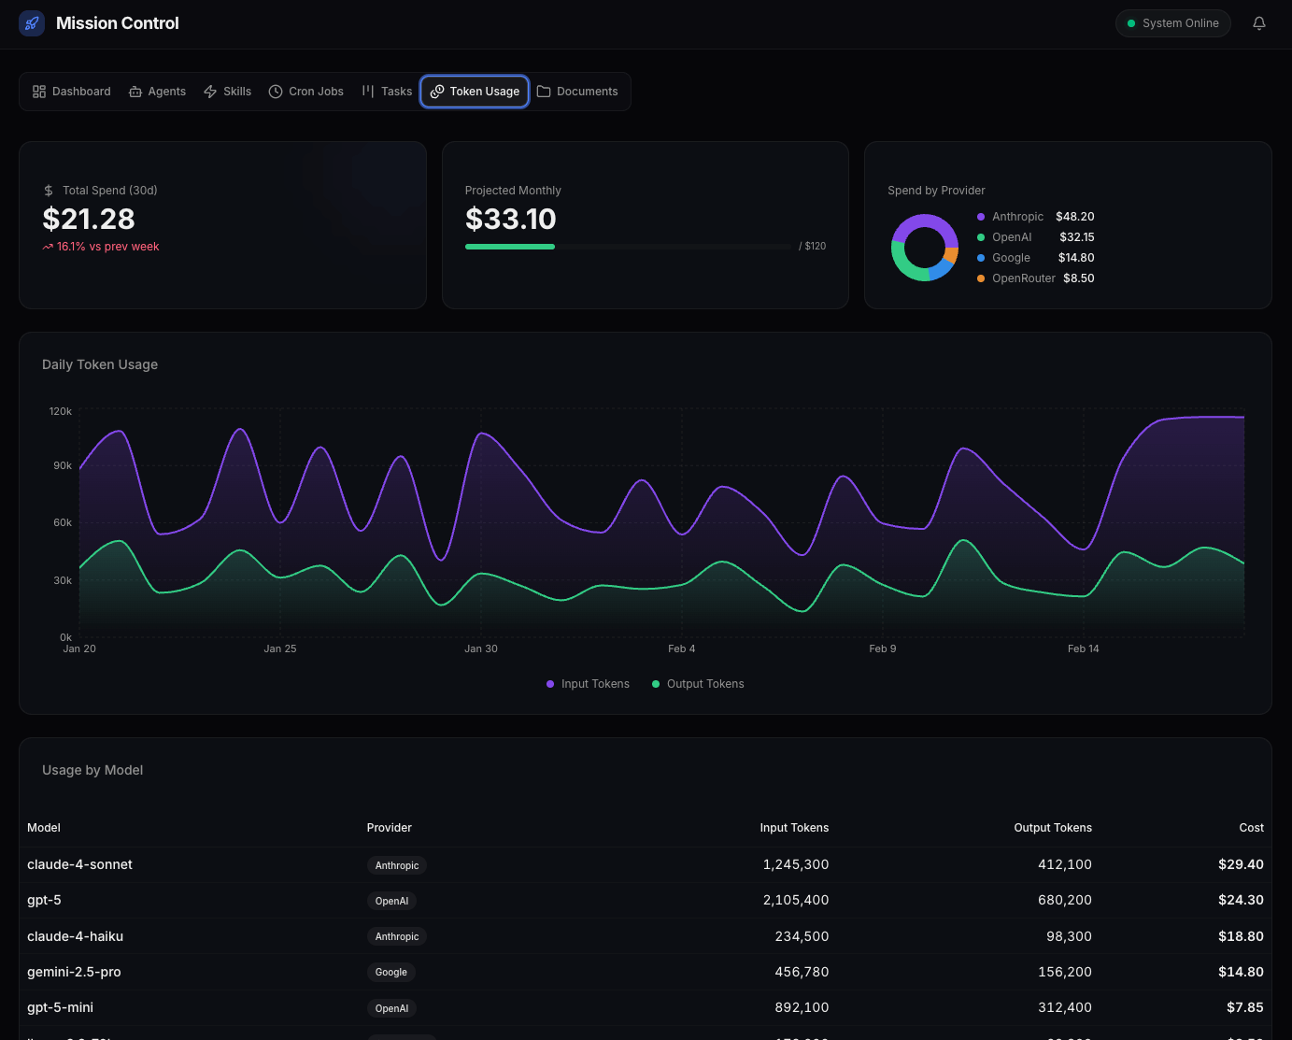This screenshot has height=1040, width=1292.
Task: Click the Projected Monthly progress bar
Action: coord(627,247)
